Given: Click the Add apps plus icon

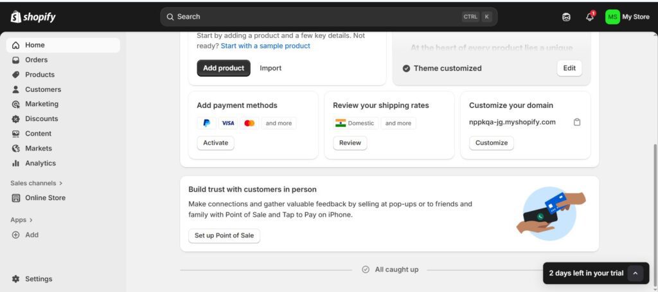Looking at the screenshot, I should coord(16,235).
